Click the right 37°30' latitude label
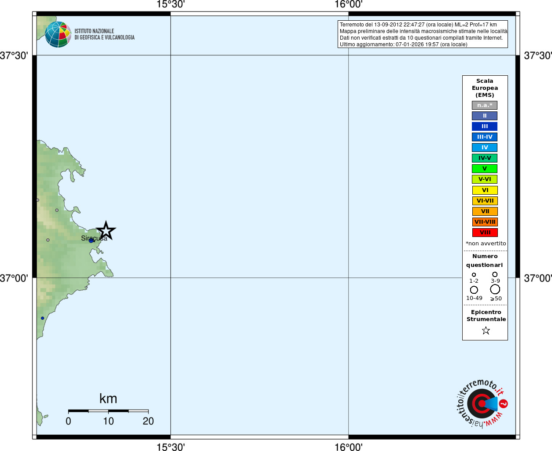The height and width of the screenshot is (451, 552). (538, 55)
